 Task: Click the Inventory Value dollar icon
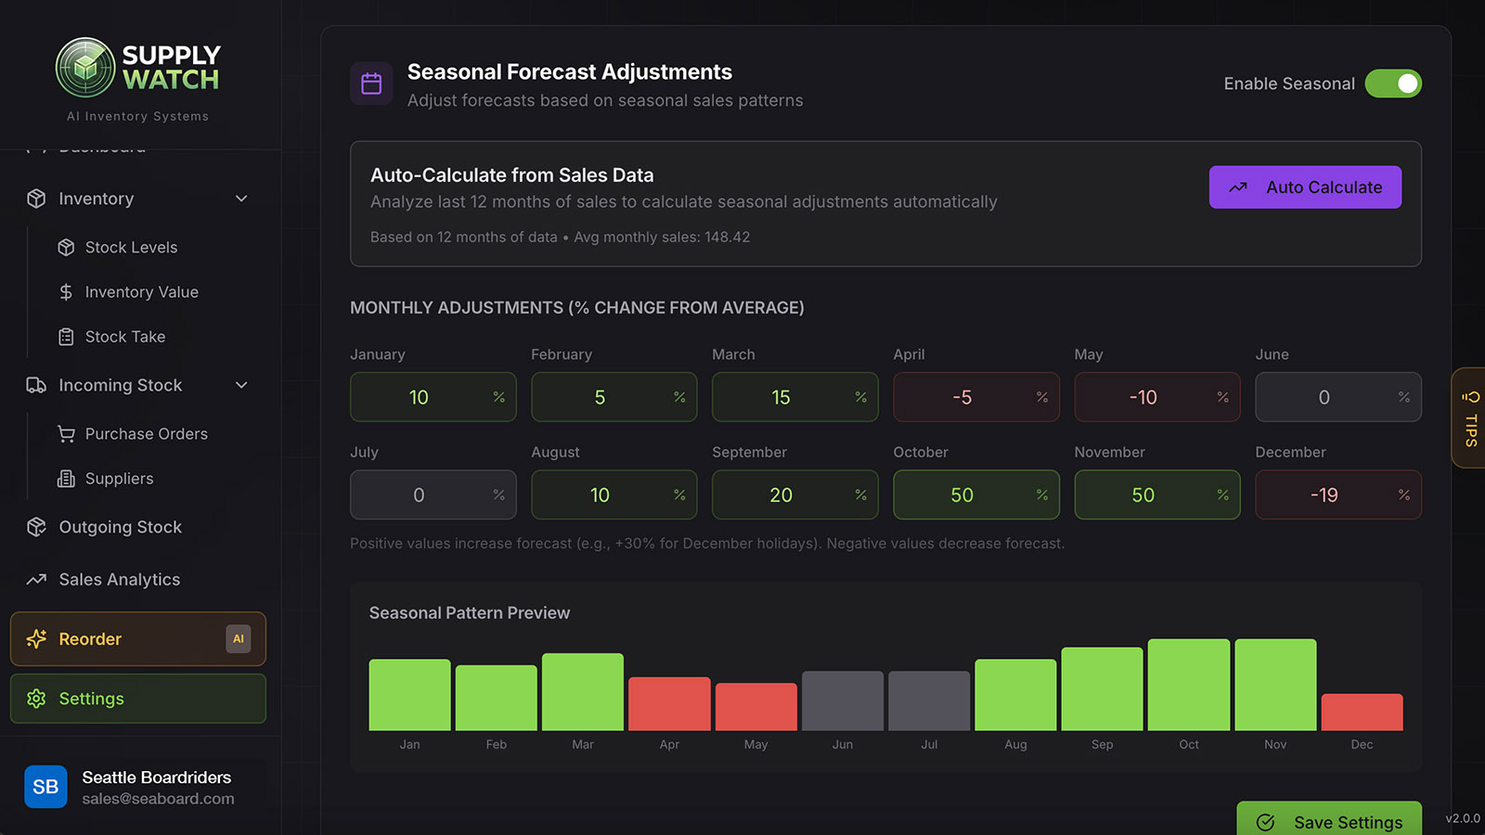click(66, 292)
